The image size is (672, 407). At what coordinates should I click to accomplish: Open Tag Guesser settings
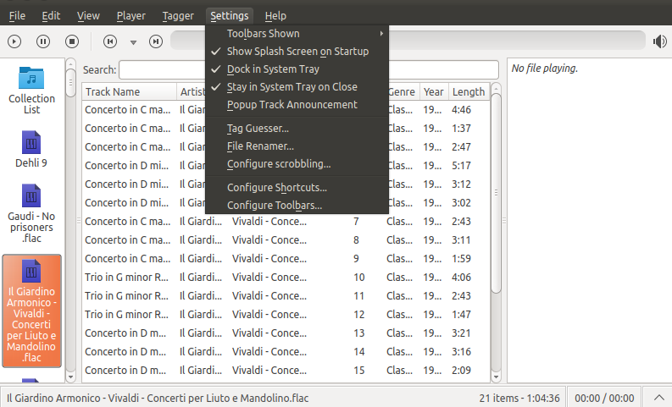pyautogui.click(x=297, y=129)
